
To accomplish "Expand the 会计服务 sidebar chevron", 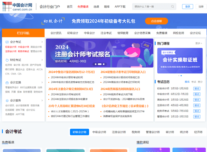I will (42, 101).
